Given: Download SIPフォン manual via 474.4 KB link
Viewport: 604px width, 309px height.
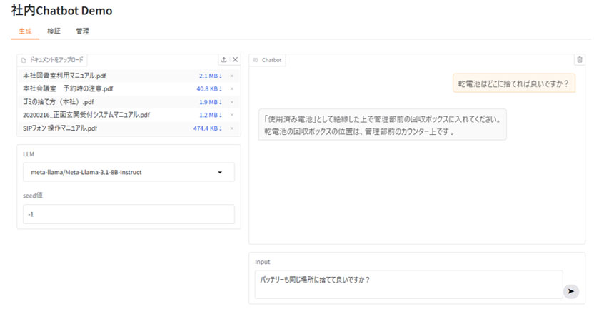Looking at the screenshot, I should click(208, 128).
